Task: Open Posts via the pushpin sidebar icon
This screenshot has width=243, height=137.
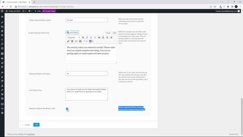Action: pos(2,22)
